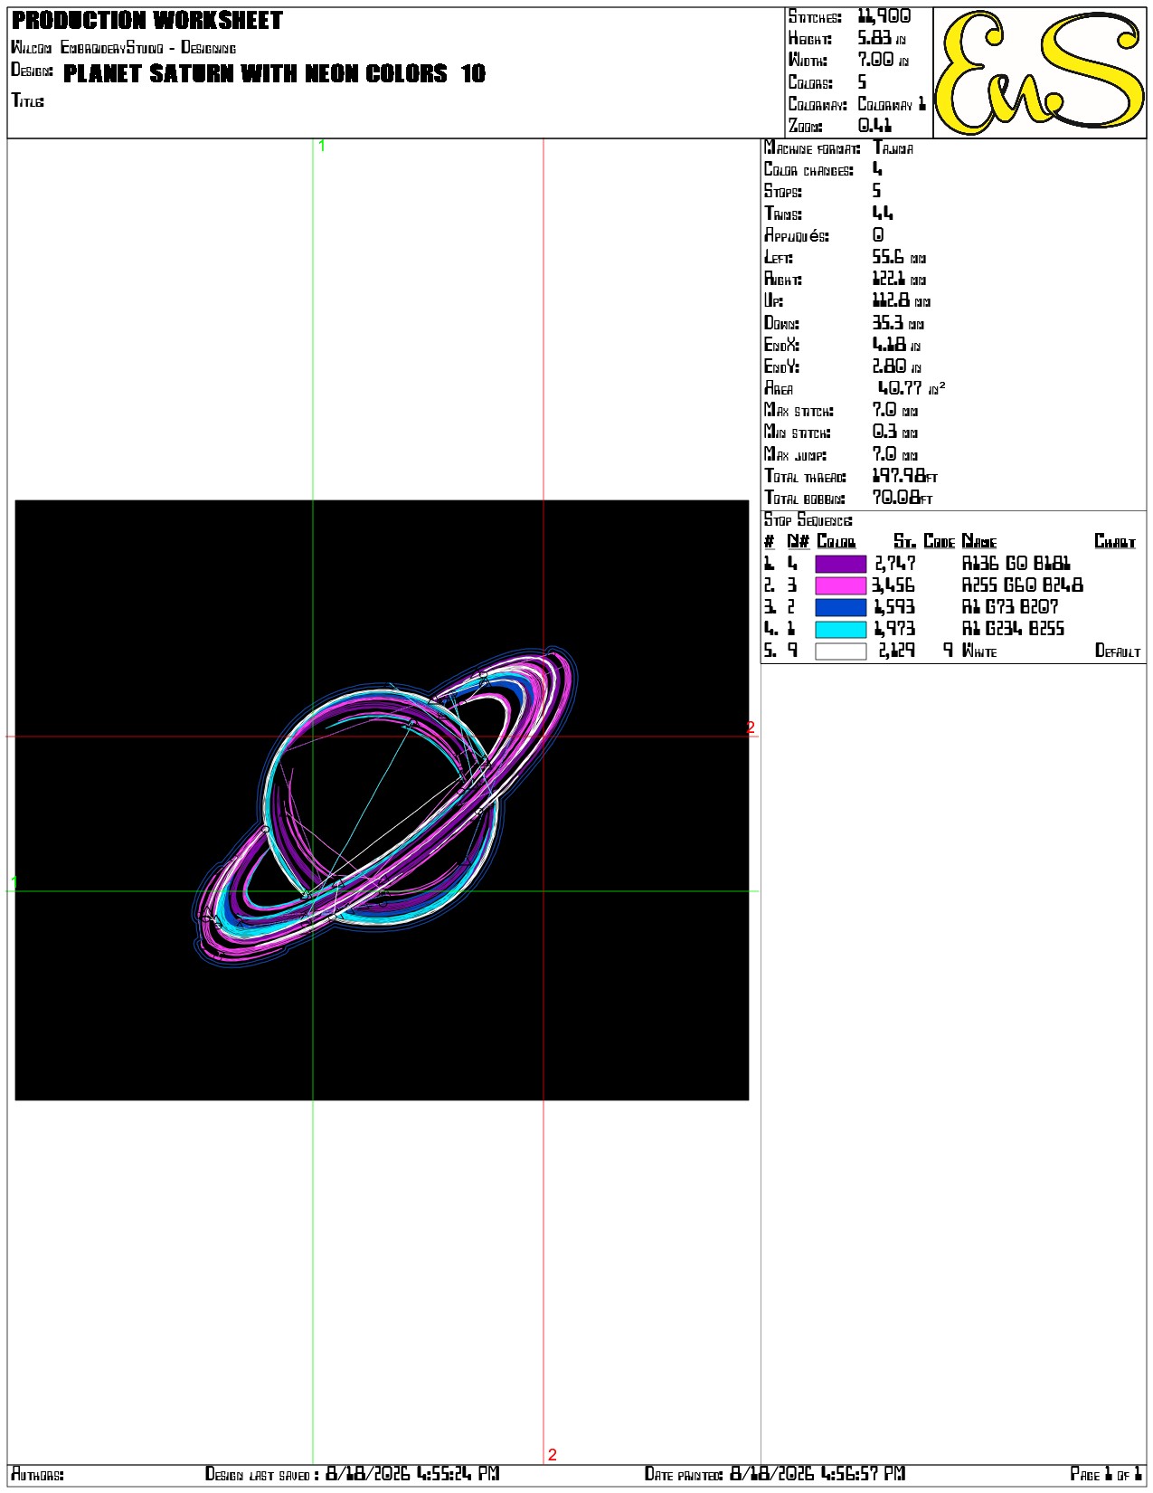This screenshot has width=1153, height=1493.
Task: Click the green marker 1 at top
Action: pyautogui.click(x=322, y=146)
